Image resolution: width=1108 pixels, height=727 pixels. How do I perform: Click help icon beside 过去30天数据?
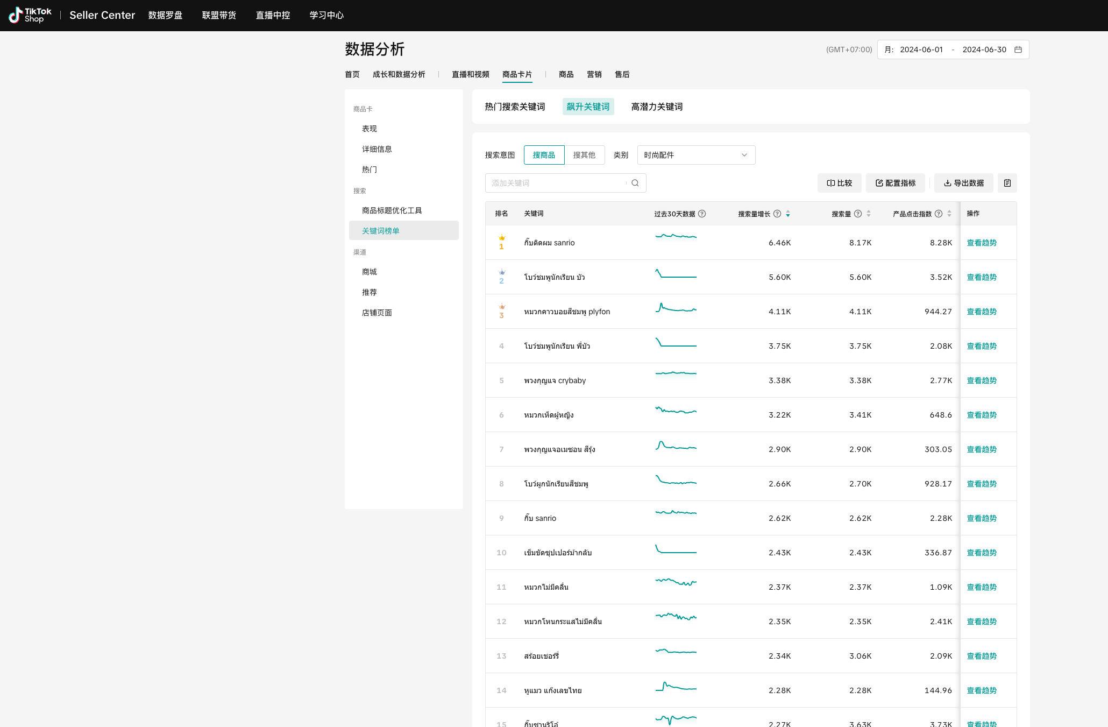702,214
